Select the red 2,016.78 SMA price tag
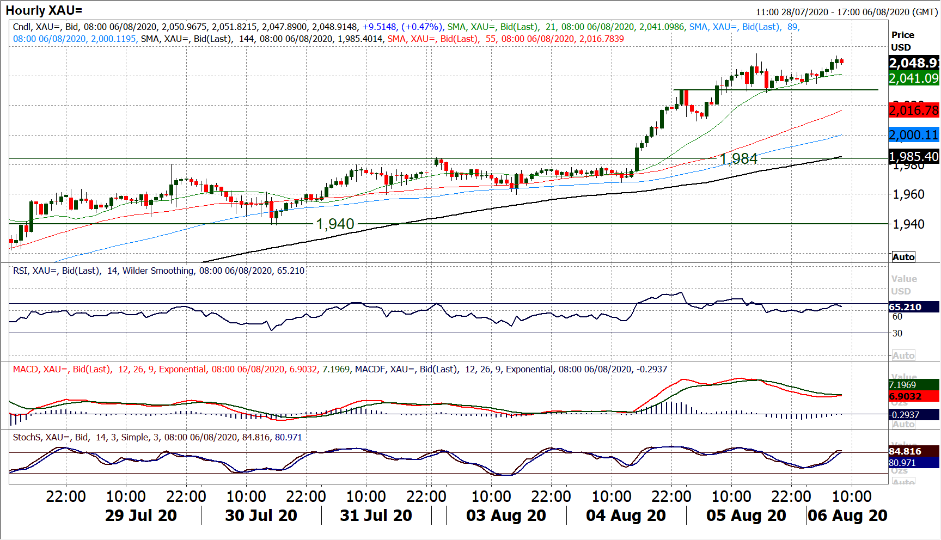Viewport: 941px width, 540px height. pyautogui.click(x=914, y=111)
